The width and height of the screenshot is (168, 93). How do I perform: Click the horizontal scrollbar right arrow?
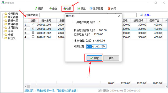[166, 87]
